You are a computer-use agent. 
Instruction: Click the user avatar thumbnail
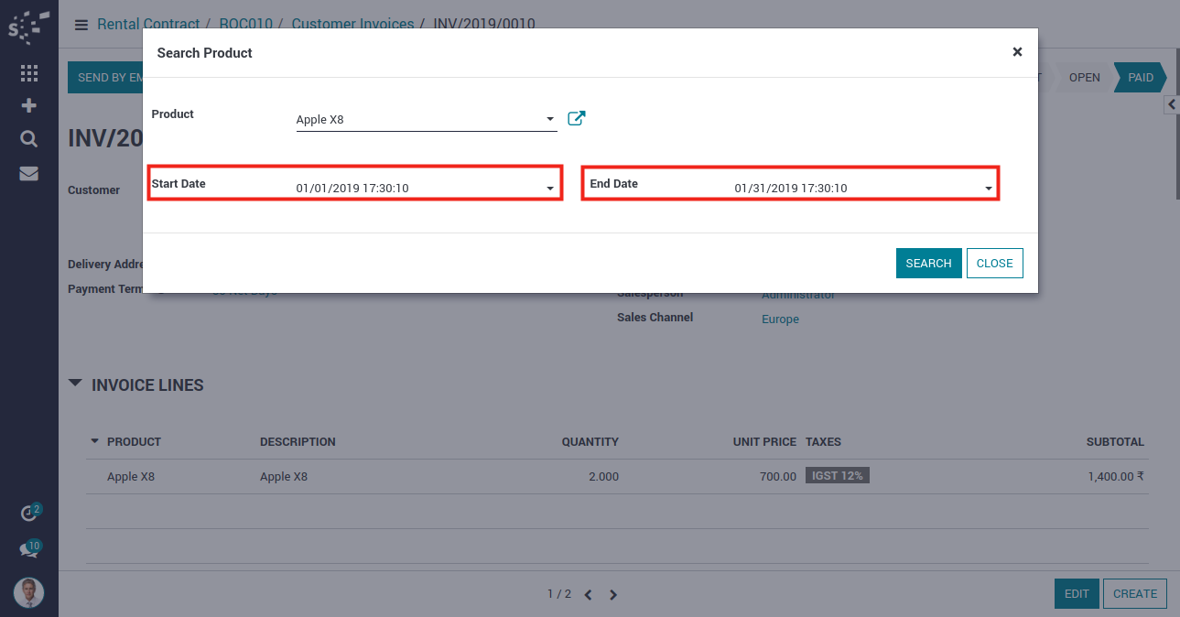pyautogui.click(x=28, y=592)
